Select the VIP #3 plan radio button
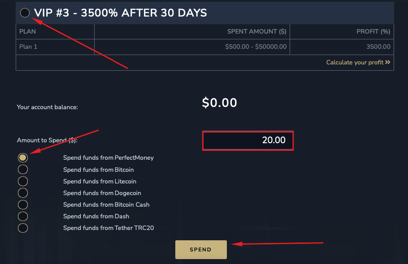Image resolution: width=408 pixels, height=264 pixels. coord(25,13)
